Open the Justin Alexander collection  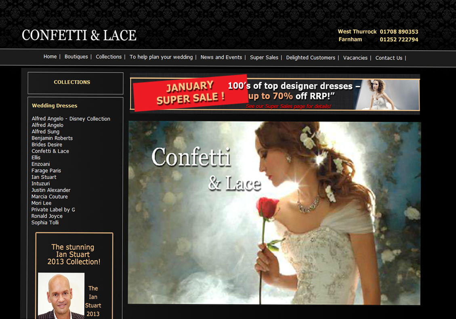(x=51, y=190)
